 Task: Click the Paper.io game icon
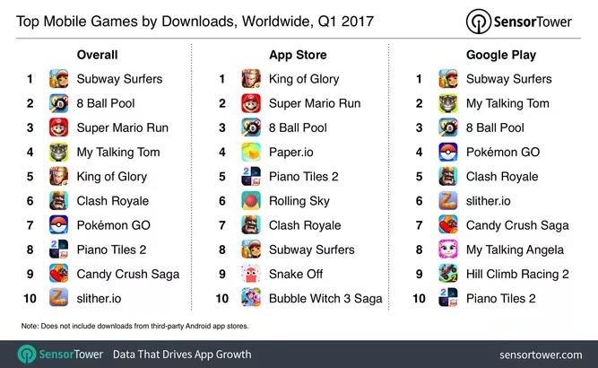click(251, 152)
